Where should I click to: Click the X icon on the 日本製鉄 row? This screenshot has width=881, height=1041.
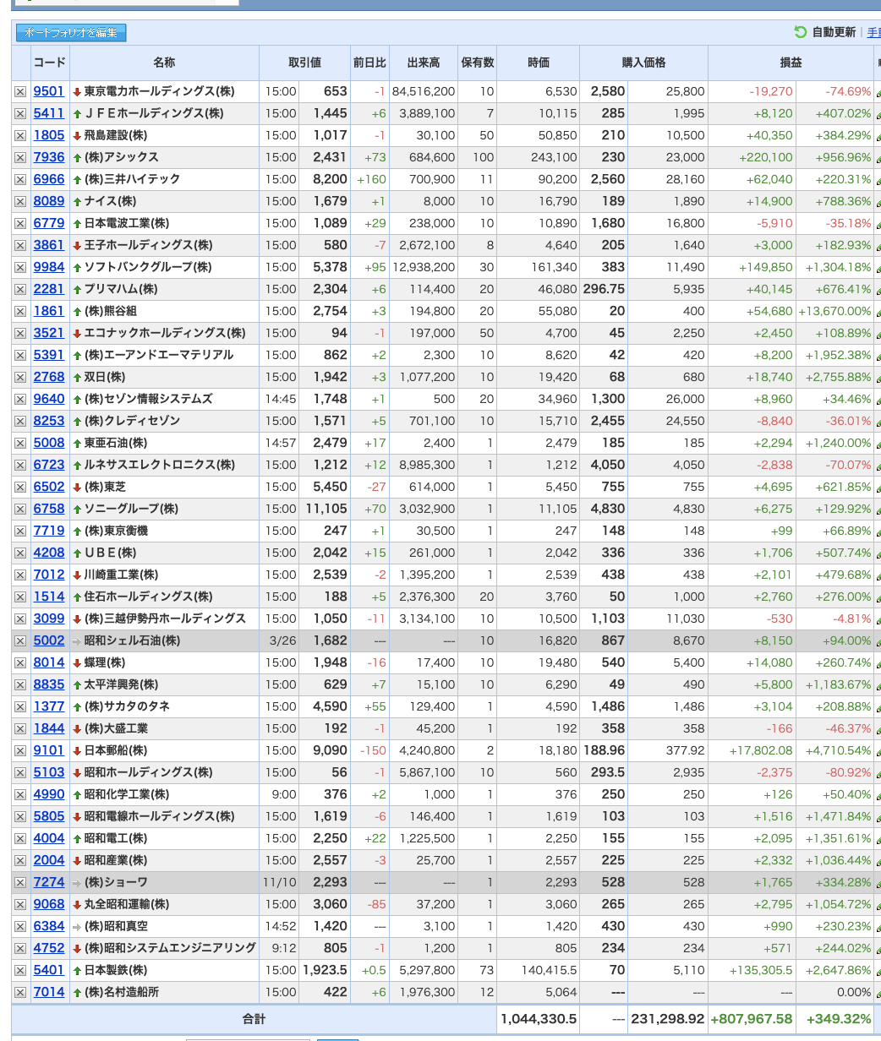click(20, 970)
